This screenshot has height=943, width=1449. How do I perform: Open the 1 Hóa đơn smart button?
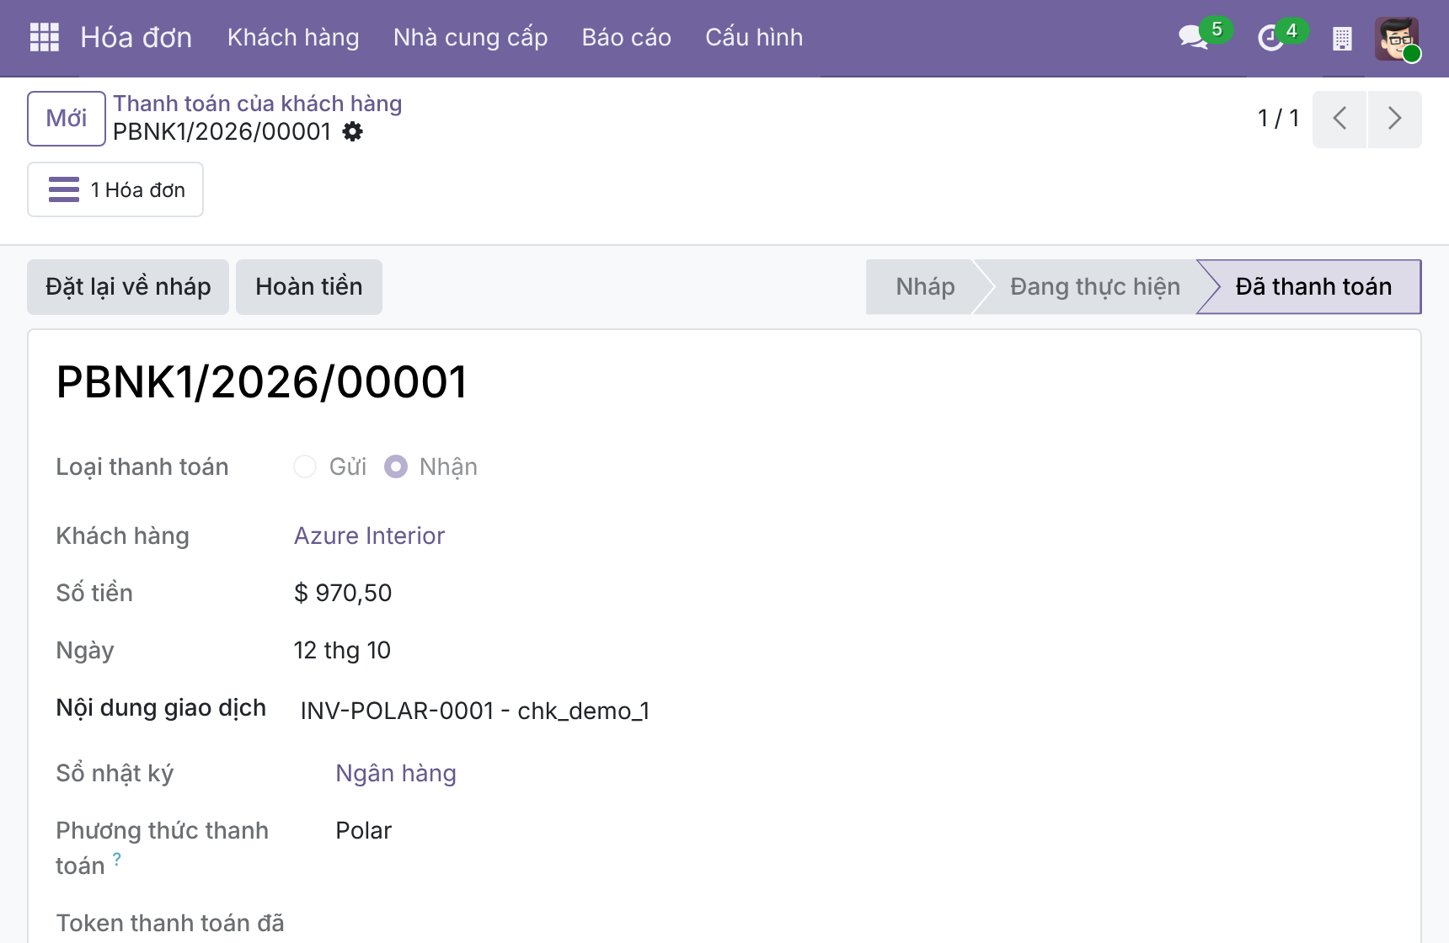[x=115, y=189]
